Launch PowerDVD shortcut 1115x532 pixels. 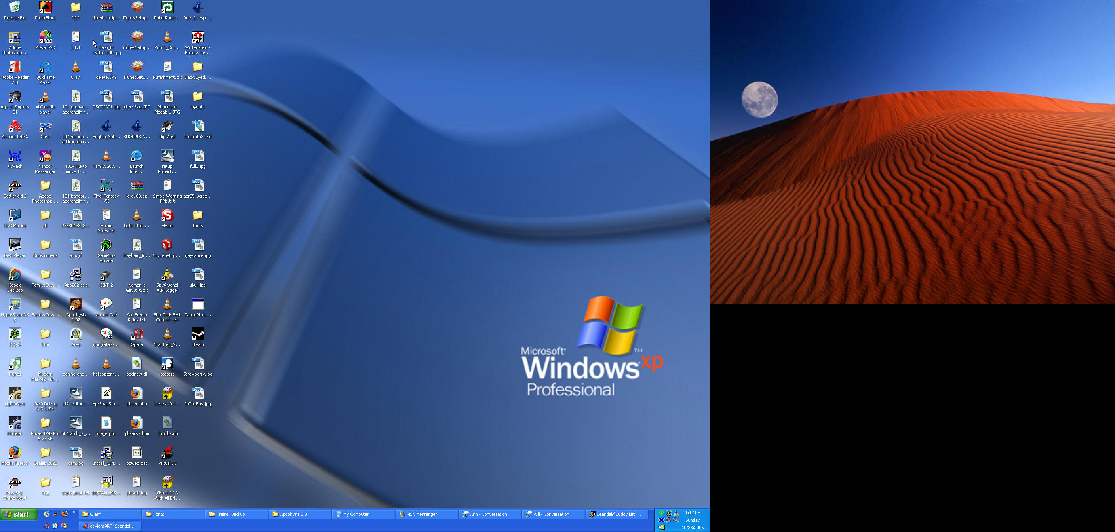click(45, 40)
